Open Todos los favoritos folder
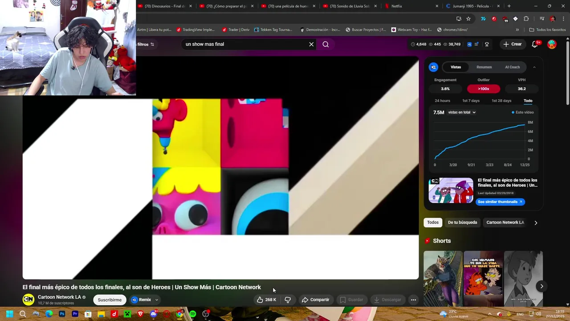The width and height of the screenshot is (570, 321). coord(547,30)
